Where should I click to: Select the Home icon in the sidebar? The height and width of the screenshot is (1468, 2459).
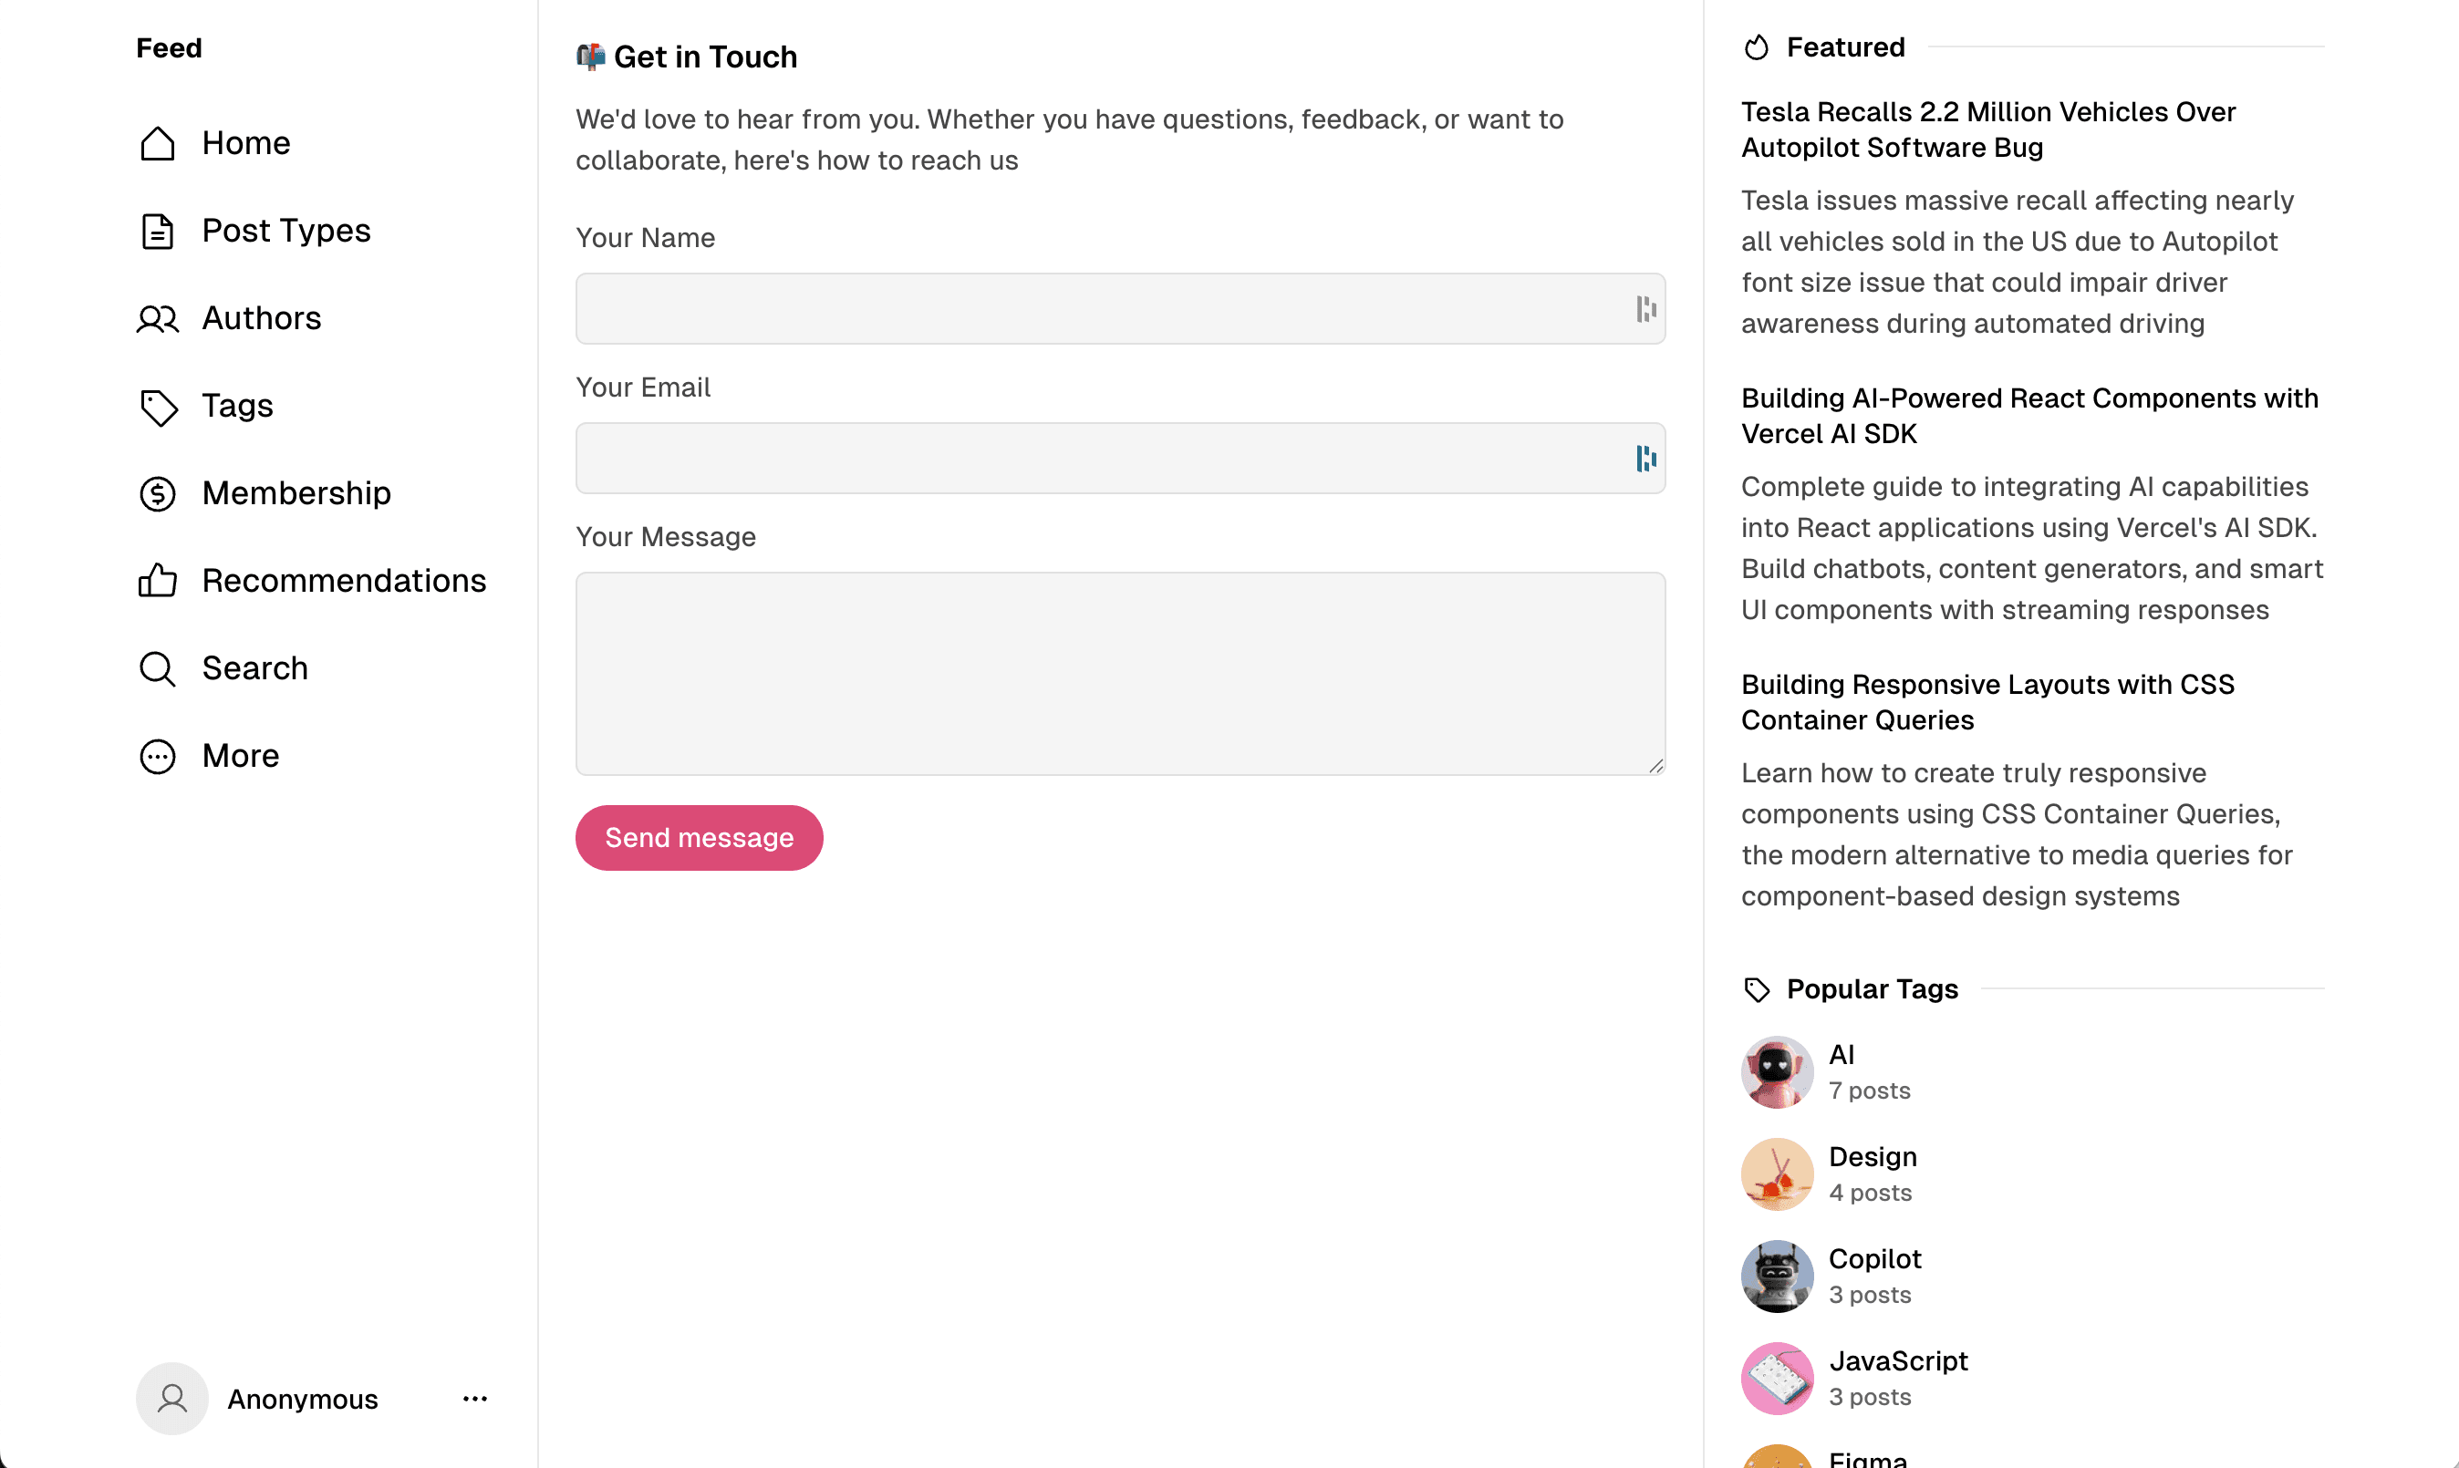pos(159,142)
